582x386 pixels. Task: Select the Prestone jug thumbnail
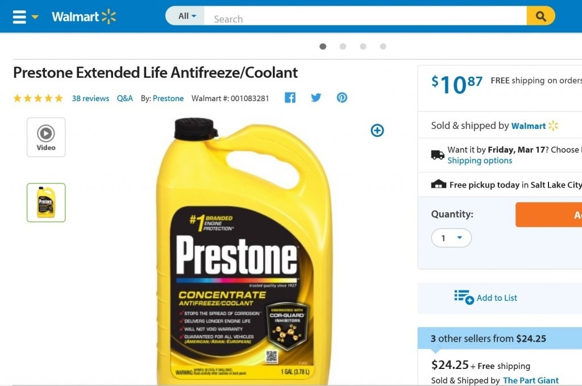[46, 202]
